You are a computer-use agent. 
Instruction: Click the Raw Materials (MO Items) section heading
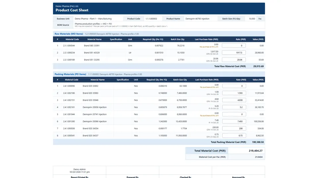click(x=69, y=34)
